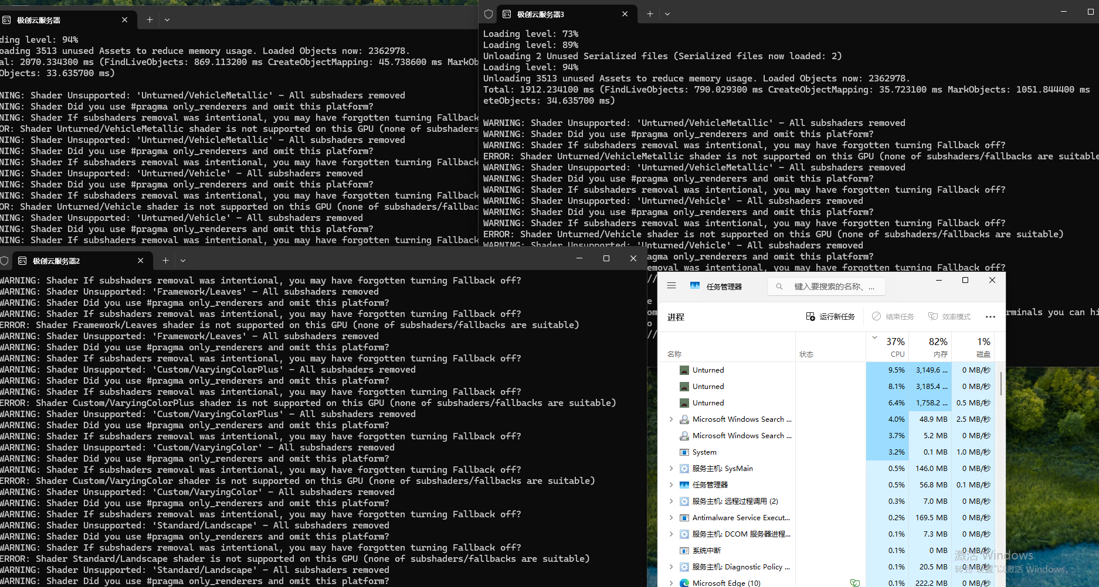Sort processes by the 37% CPU column header
This screenshot has height=587, width=1099.
[x=887, y=347]
